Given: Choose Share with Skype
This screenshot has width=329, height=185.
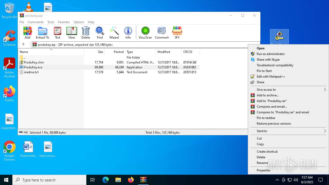Looking at the screenshot, I should [288, 60].
